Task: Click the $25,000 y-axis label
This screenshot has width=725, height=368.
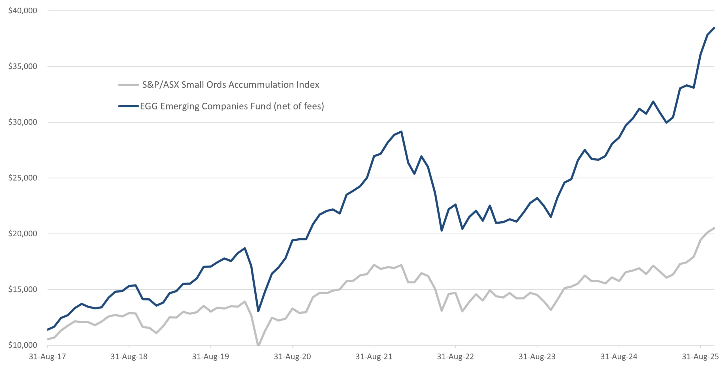Action: 23,178
